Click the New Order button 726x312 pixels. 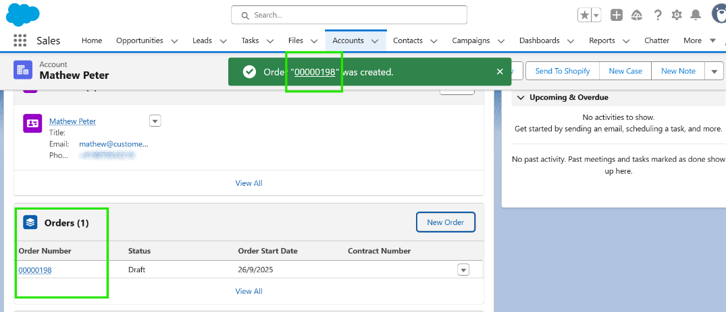446,222
